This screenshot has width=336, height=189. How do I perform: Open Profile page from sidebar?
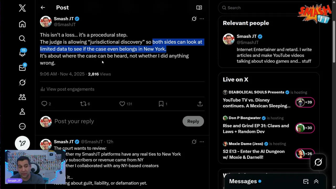[x=22, y=112]
